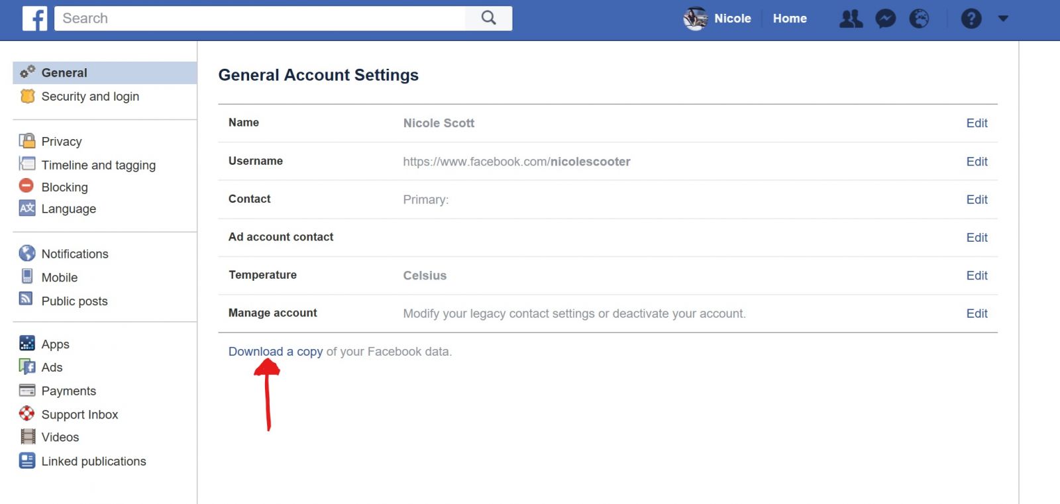1060x504 pixels.
Task: Click the General Account Settings heading
Action: pyautogui.click(x=319, y=75)
